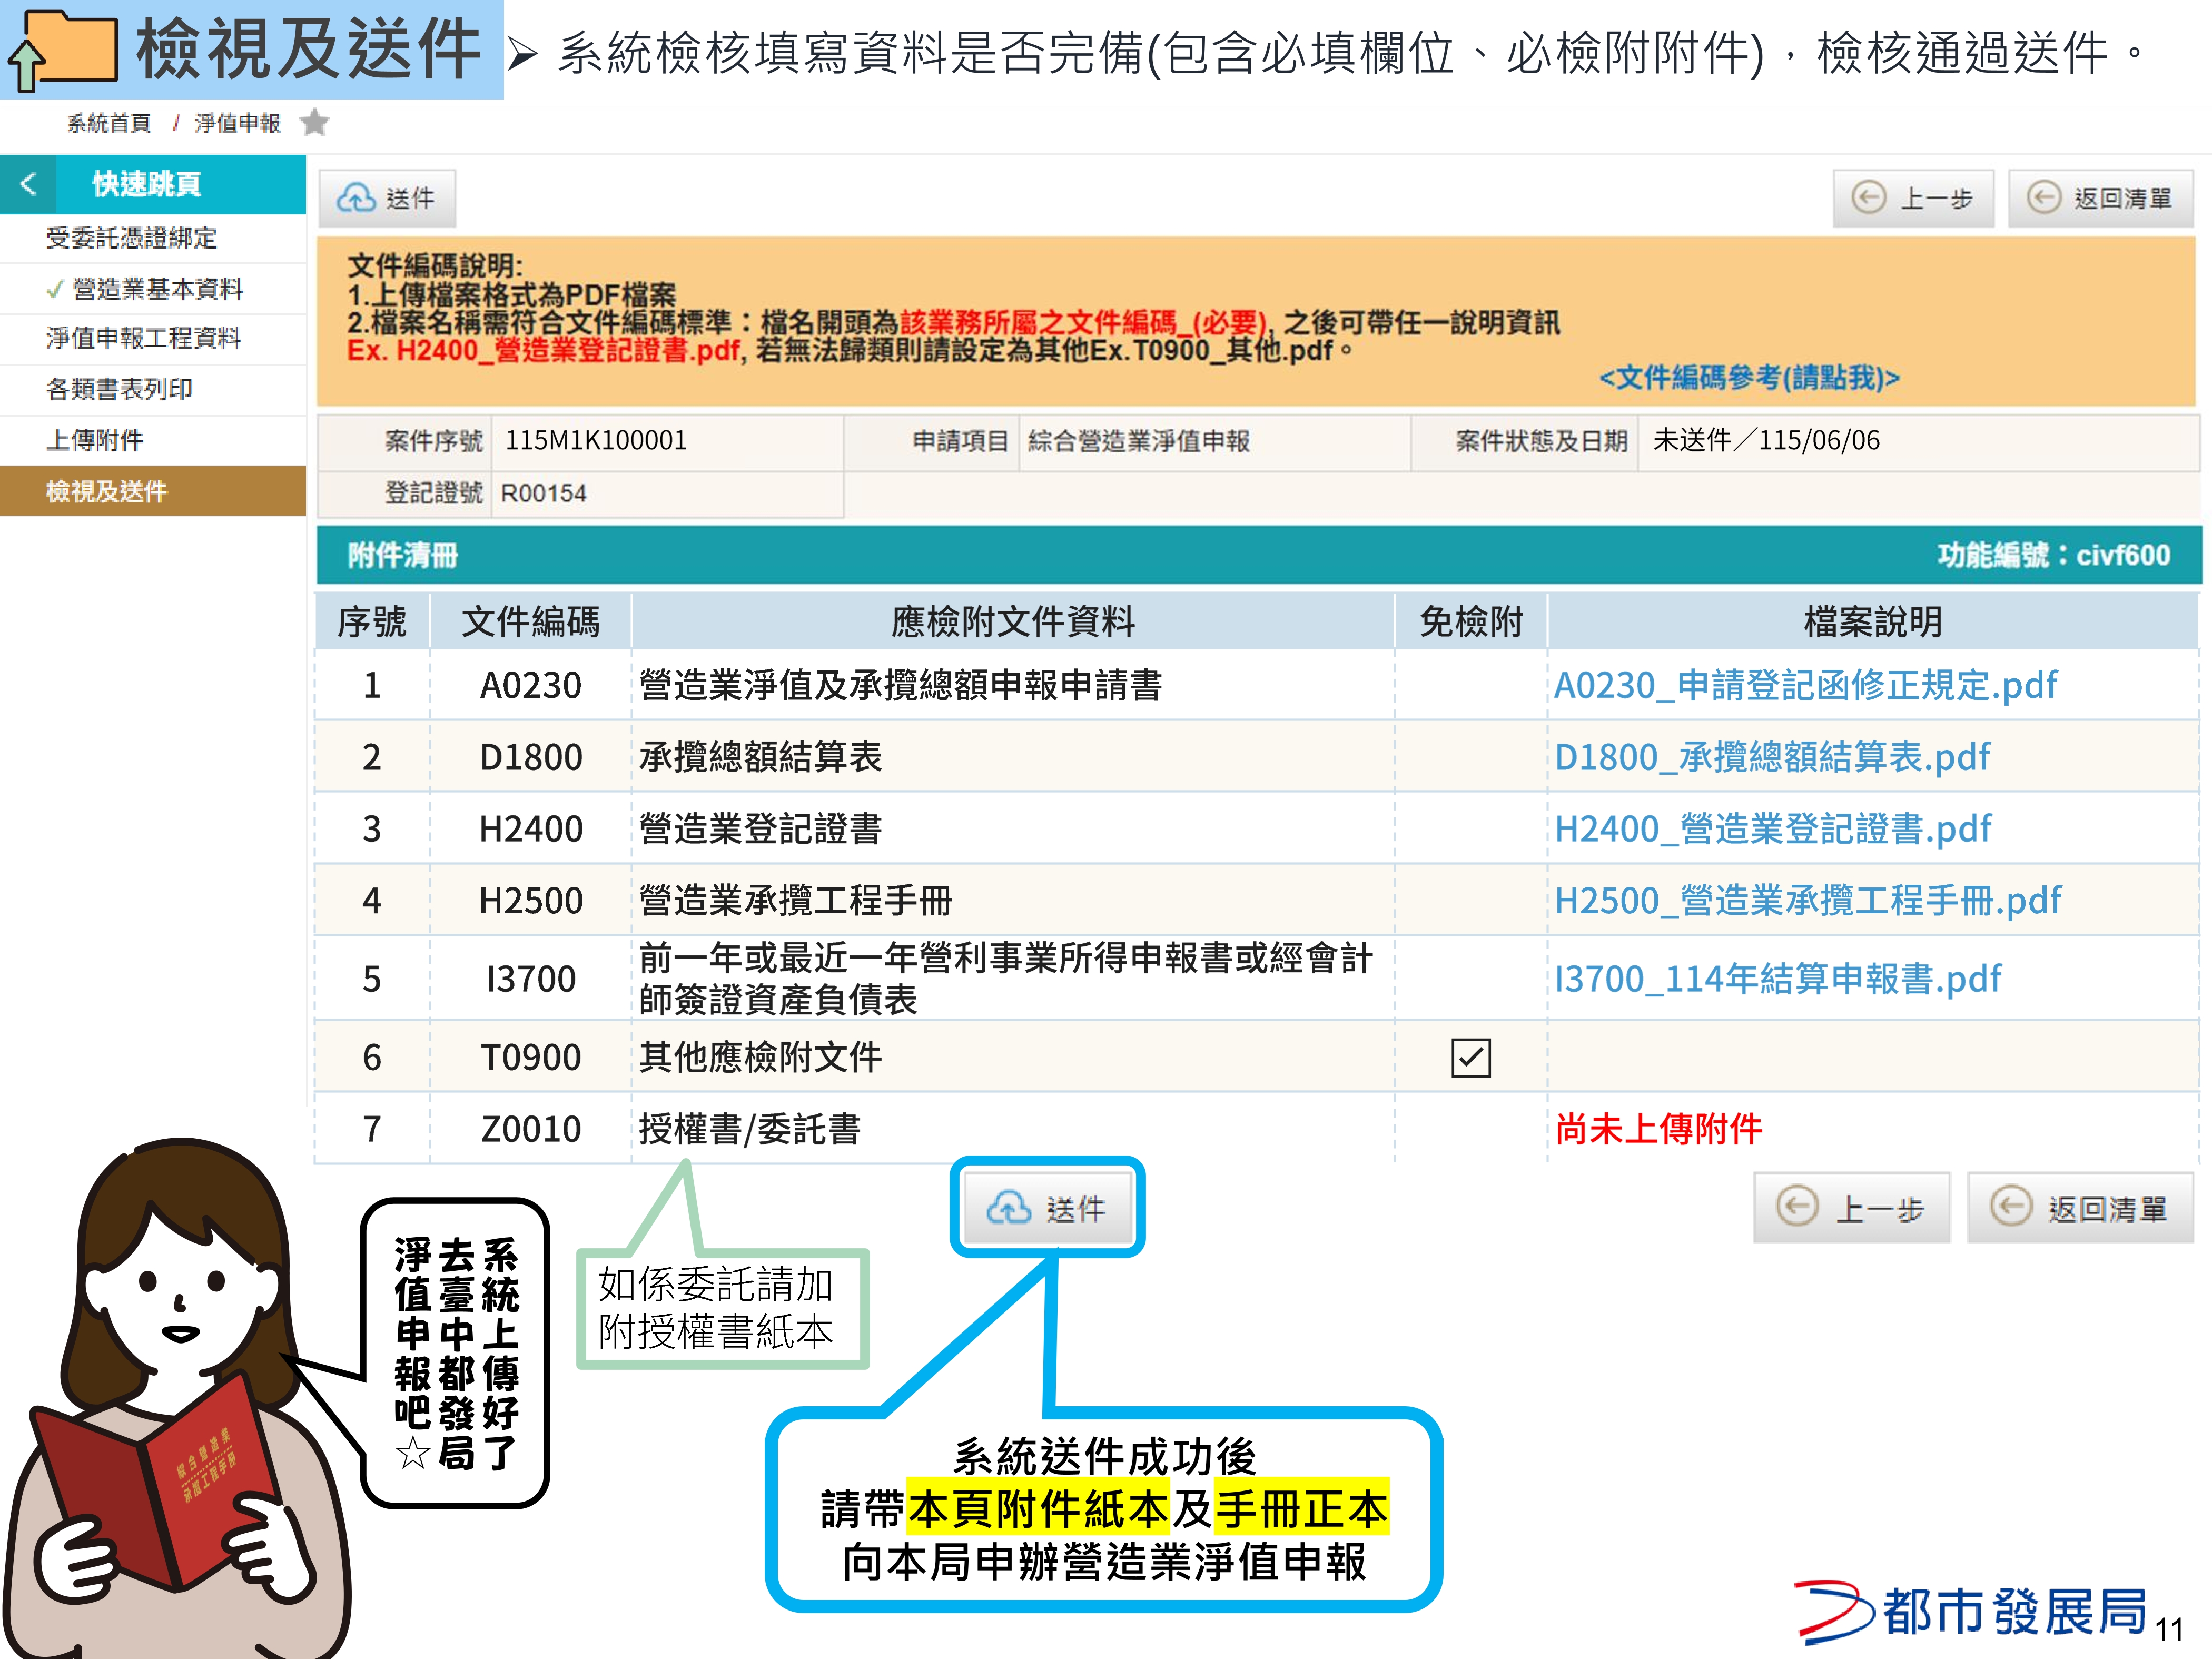Click the top 送件 cloud upload button
The width and height of the screenshot is (2212, 1659).
[387, 198]
